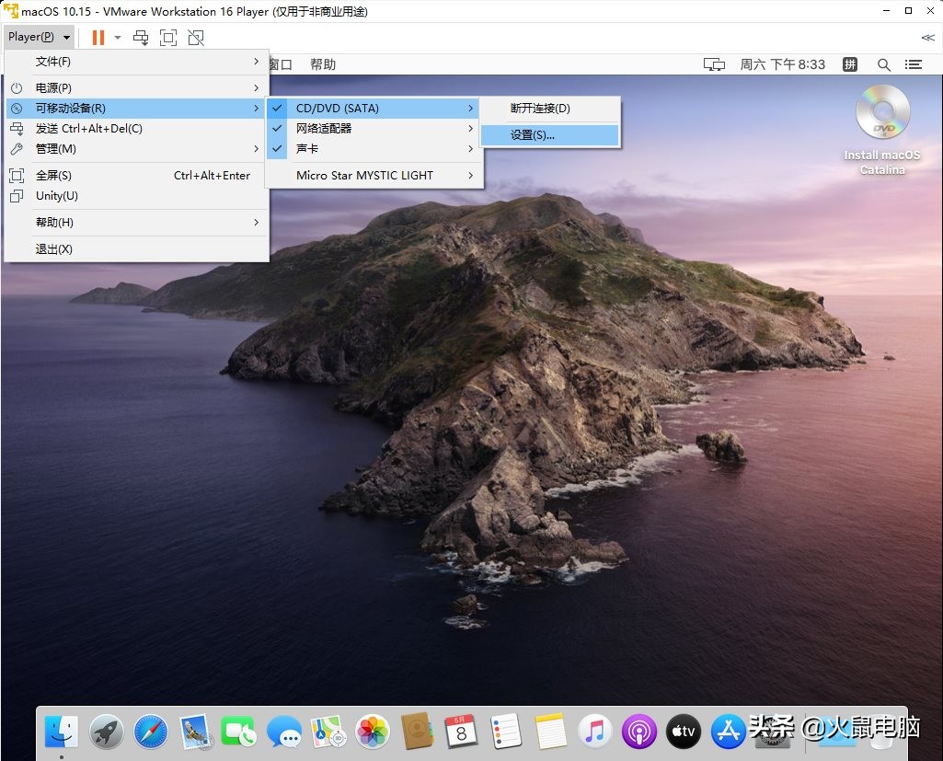Expand the arrow next to 声卡

pyautogui.click(x=471, y=148)
